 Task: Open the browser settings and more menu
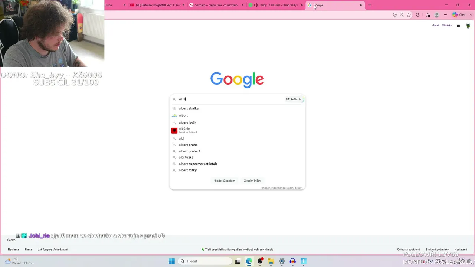tap(446, 15)
